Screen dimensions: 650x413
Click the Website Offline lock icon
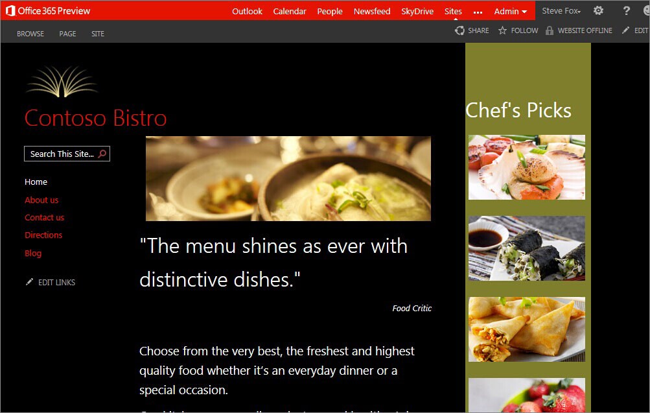(550, 30)
